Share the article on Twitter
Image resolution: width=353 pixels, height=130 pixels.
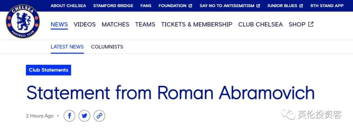84,116
